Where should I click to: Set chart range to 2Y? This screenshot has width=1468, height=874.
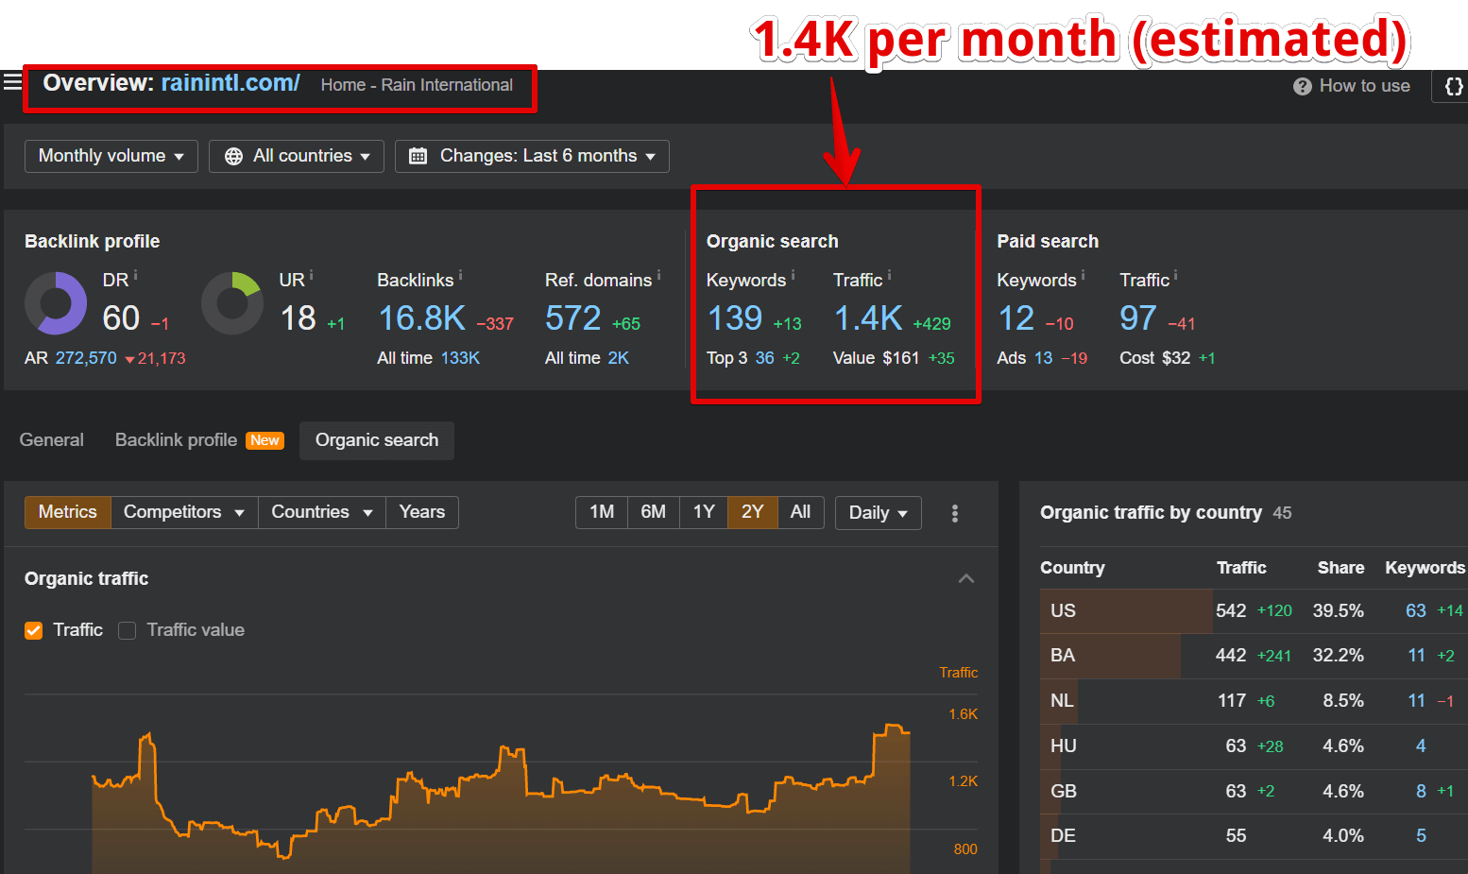(x=753, y=512)
